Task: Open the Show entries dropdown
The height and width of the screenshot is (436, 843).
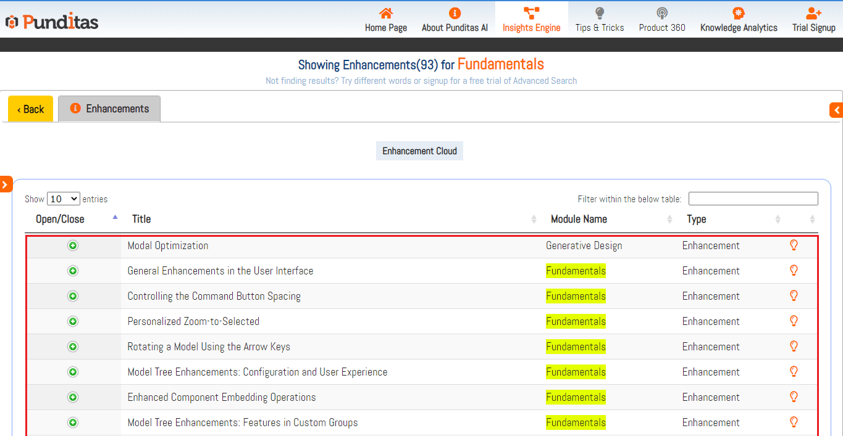Action: pos(64,199)
